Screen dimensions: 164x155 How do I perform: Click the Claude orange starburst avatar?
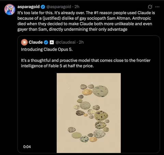[24, 42]
